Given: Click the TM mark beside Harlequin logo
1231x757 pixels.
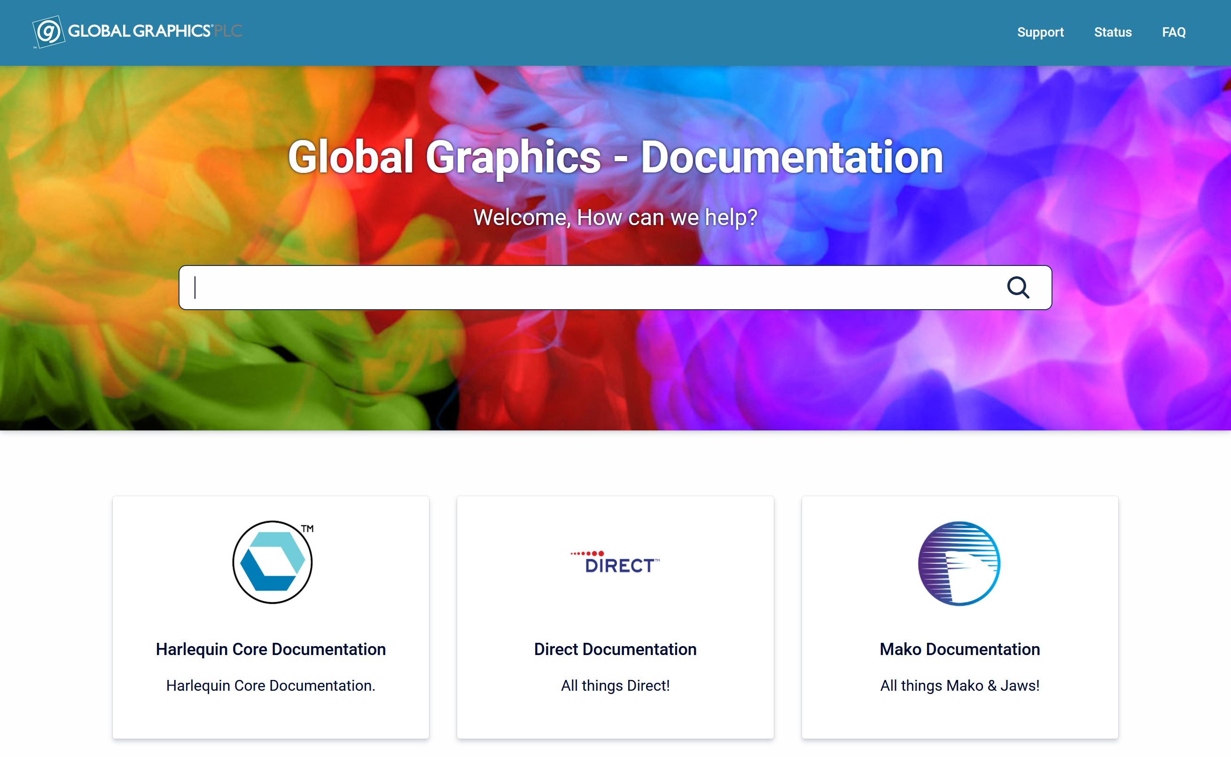Looking at the screenshot, I should pos(307,529).
